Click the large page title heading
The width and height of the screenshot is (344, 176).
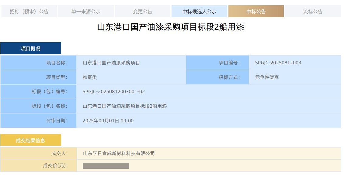click(x=171, y=27)
